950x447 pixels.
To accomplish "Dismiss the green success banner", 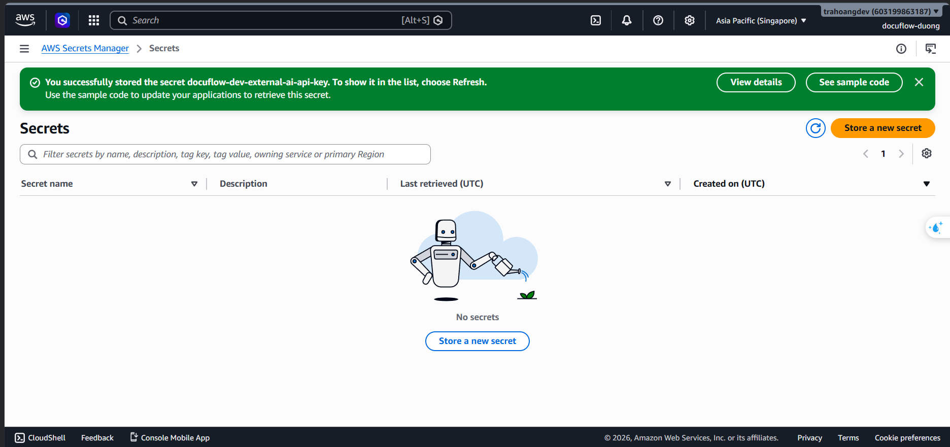I will pyautogui.click(x=919, y=82).
